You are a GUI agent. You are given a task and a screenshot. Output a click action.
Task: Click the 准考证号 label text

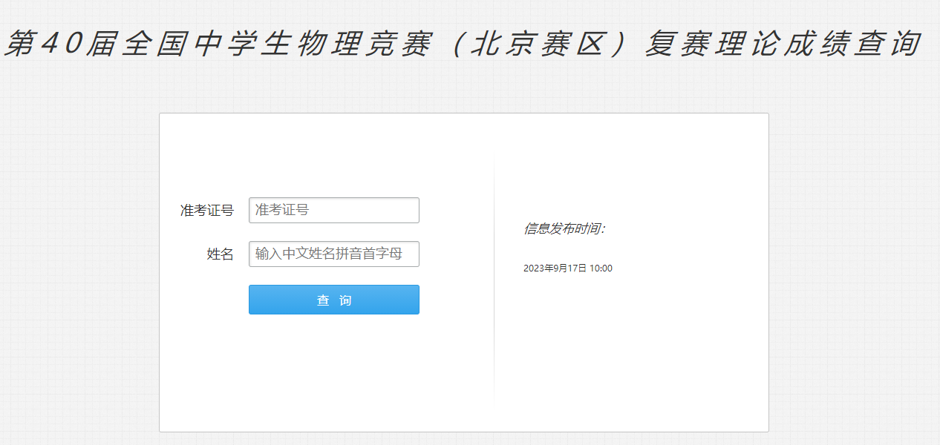[206, 211]
